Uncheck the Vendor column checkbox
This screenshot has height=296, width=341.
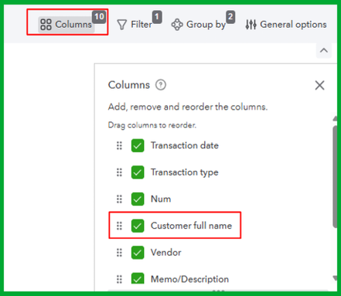click(138, 253)
